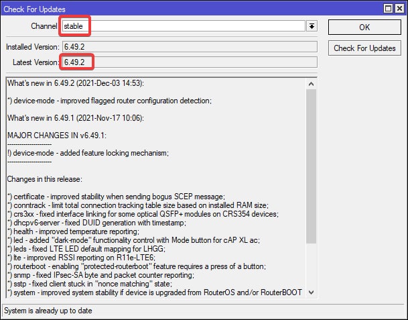Open the Channel dropdown arrow

[312, 26]
